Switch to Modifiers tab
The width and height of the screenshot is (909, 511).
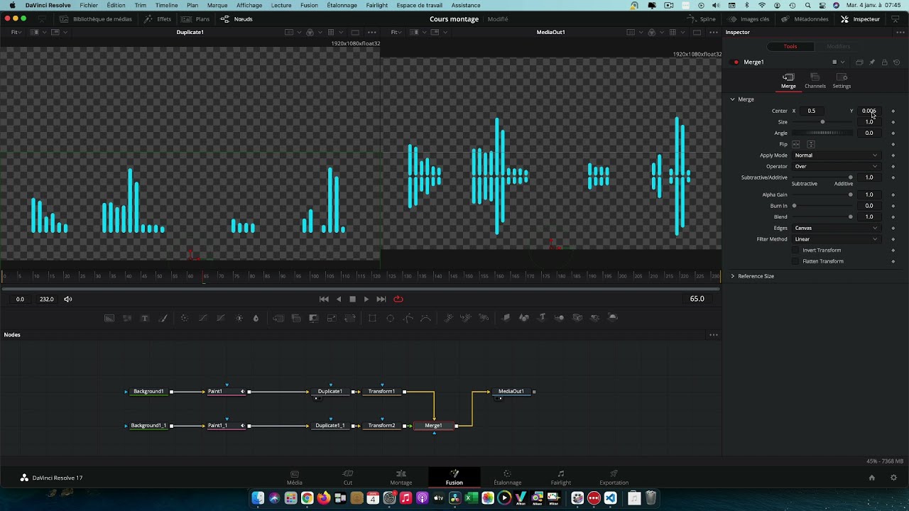coord(838,47)
